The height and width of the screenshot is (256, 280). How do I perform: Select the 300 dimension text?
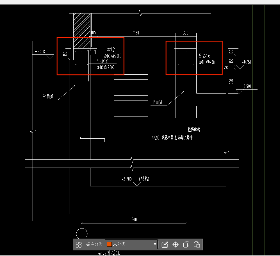pyautogui.click(x=186, y=33)
